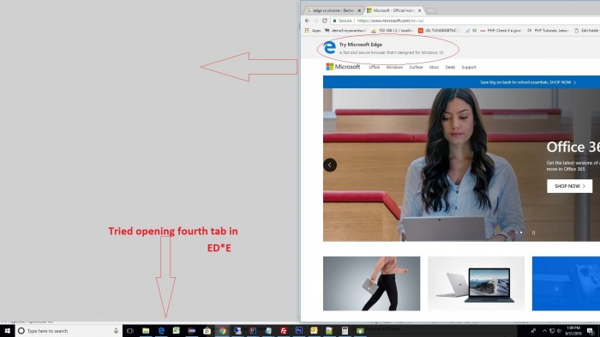This screenshot has height=337, width=600.
Task: Switch to Google Chrome in the taskbar
Action: 222,331
